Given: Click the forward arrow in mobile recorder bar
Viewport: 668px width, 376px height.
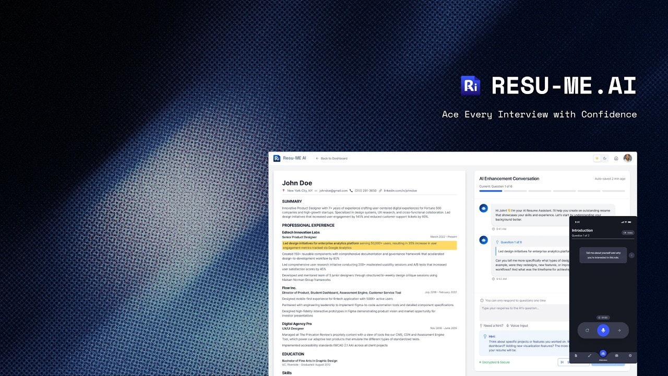Looking at the screenshot, I should 619,331.
